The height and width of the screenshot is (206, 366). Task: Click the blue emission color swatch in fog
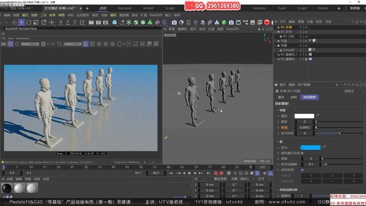(x=311, y=148)
